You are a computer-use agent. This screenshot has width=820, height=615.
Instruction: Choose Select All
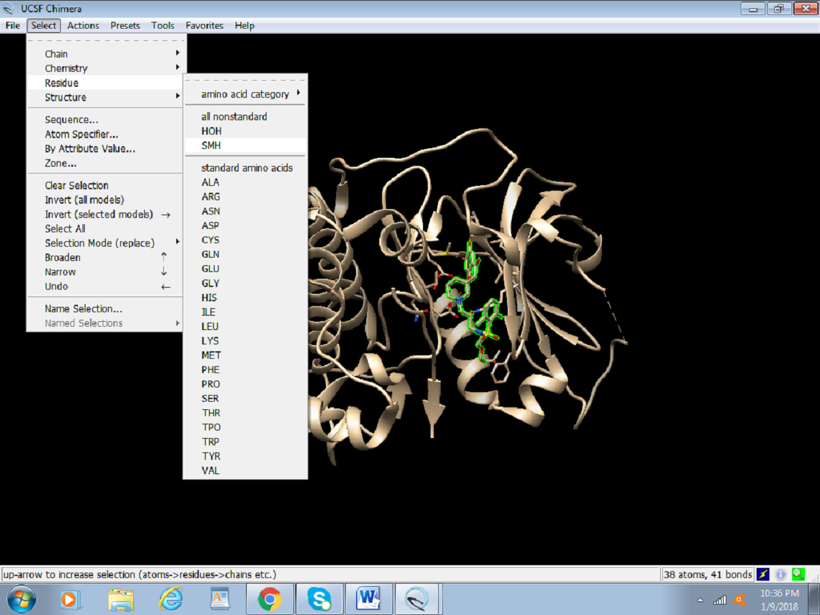tap(106, 229)
